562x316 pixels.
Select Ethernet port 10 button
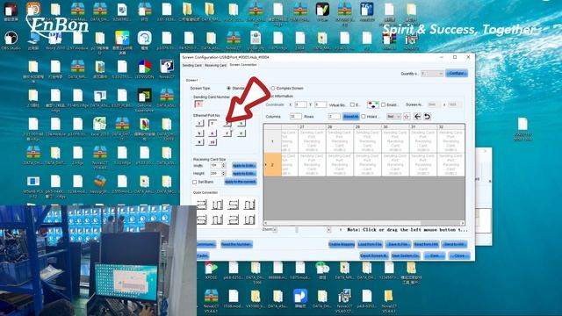[x=213, y=142]
